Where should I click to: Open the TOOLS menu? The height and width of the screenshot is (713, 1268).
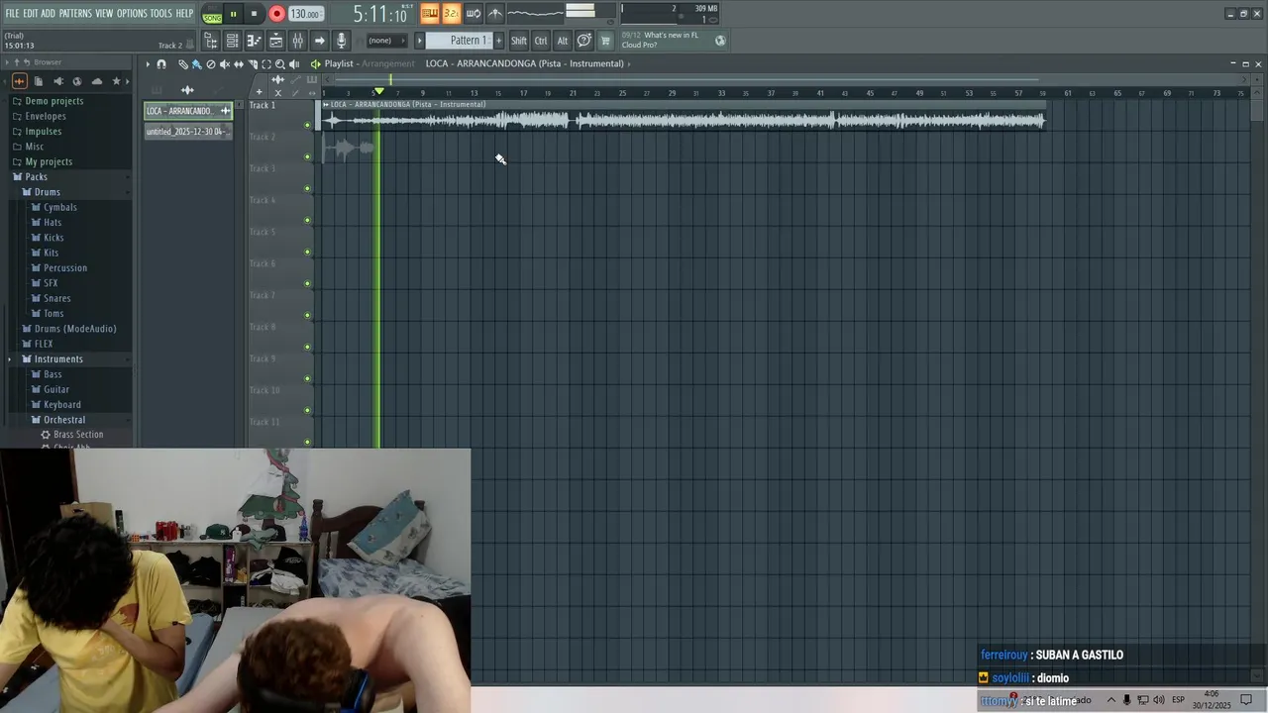point(160,14)
